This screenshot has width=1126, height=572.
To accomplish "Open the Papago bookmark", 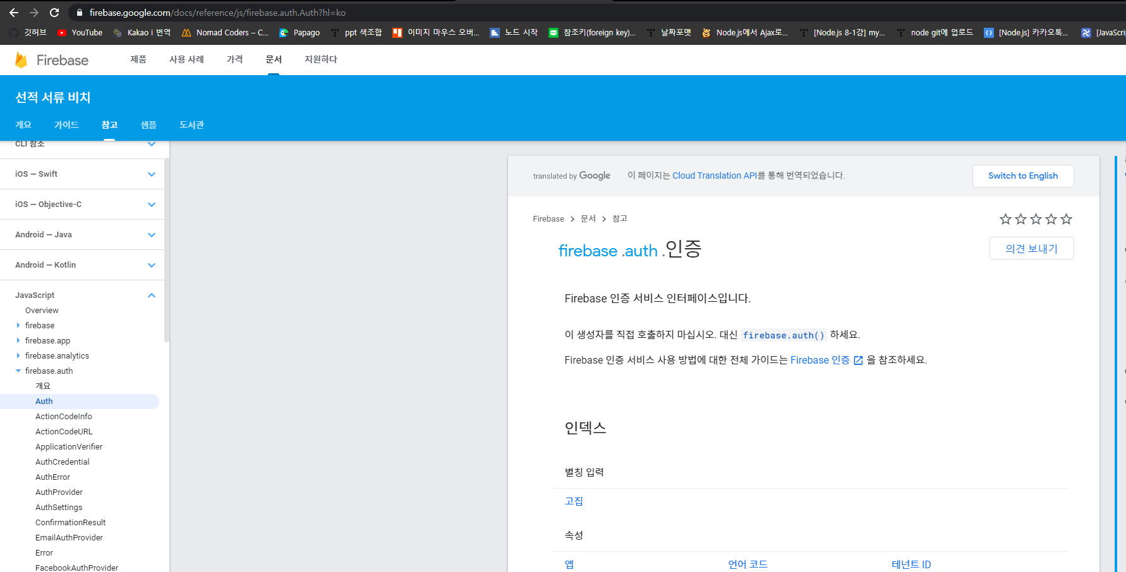I will (300, 33).
